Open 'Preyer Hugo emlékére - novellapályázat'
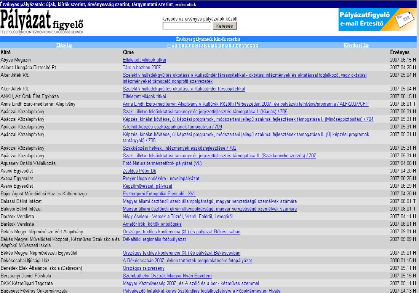 [161, 178]
